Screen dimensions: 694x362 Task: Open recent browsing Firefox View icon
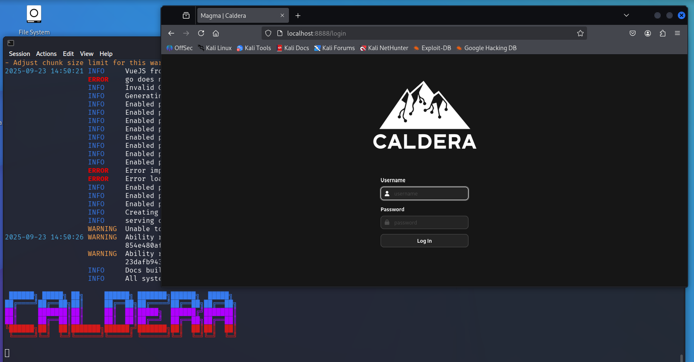186,16
